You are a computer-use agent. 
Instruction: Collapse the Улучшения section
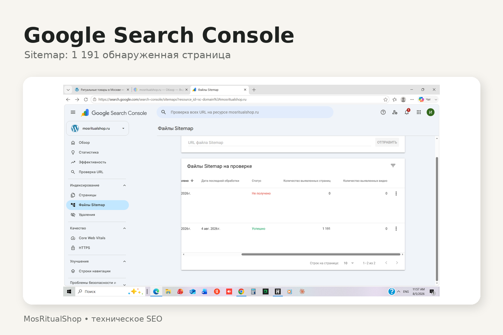point(124,261)
